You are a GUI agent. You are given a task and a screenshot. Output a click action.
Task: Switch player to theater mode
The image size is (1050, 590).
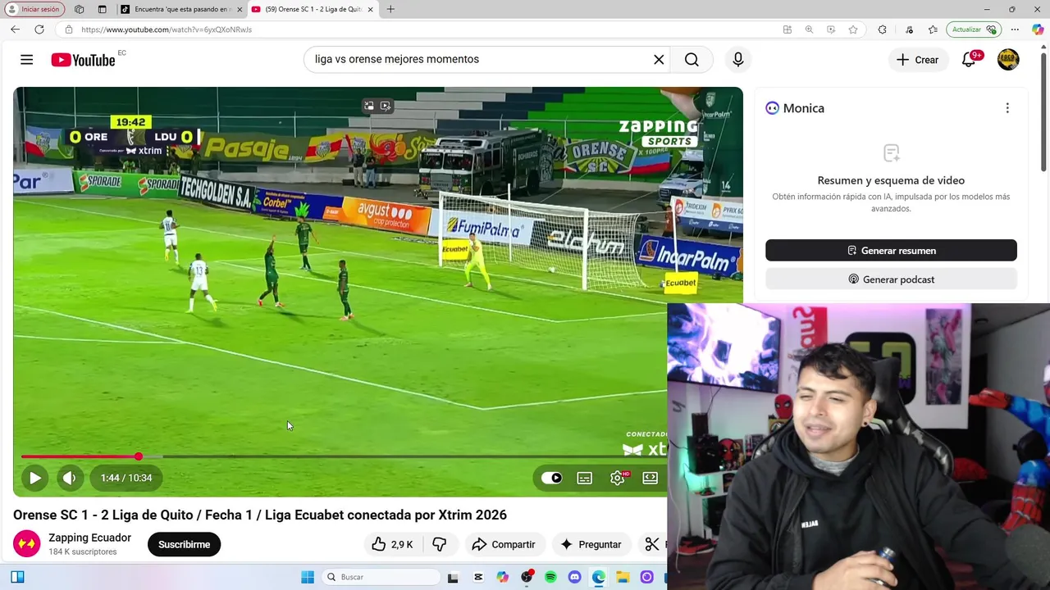pyautogui.click(x=650, y=478)
